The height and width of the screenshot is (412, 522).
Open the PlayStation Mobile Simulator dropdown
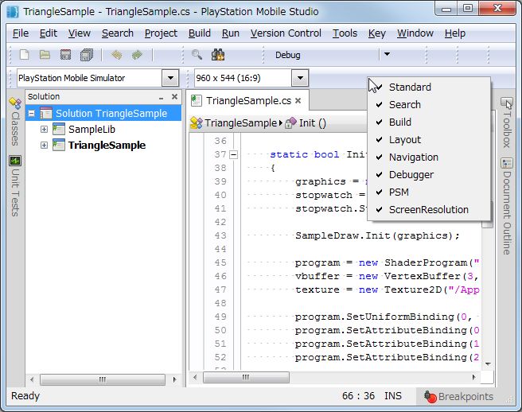point(169,78)
